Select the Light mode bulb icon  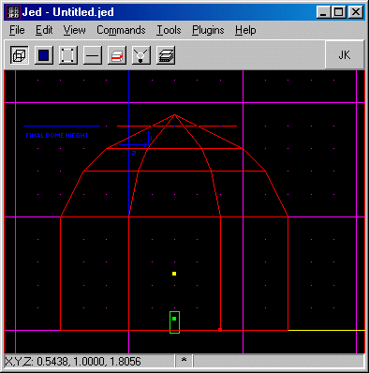(x=141, y=55)
